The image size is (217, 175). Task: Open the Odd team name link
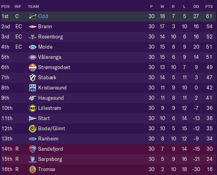point(43,16)
